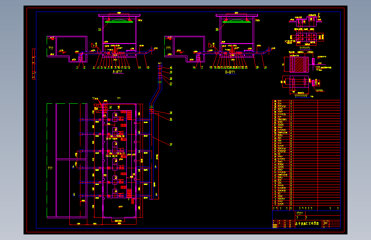The width and height of the screenshot is (371, 240).
Task: Pick section marker B right of plan view
Action: coord(156,195)
